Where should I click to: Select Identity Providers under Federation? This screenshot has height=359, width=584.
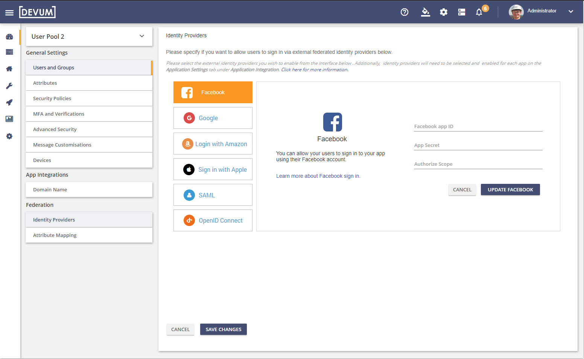89,220
